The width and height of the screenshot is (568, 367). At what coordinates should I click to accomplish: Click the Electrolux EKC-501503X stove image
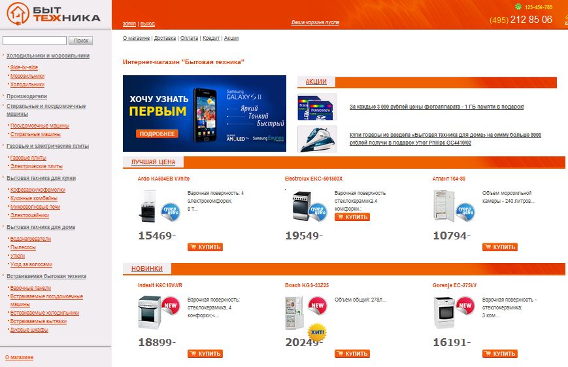(x=302, y=205)
